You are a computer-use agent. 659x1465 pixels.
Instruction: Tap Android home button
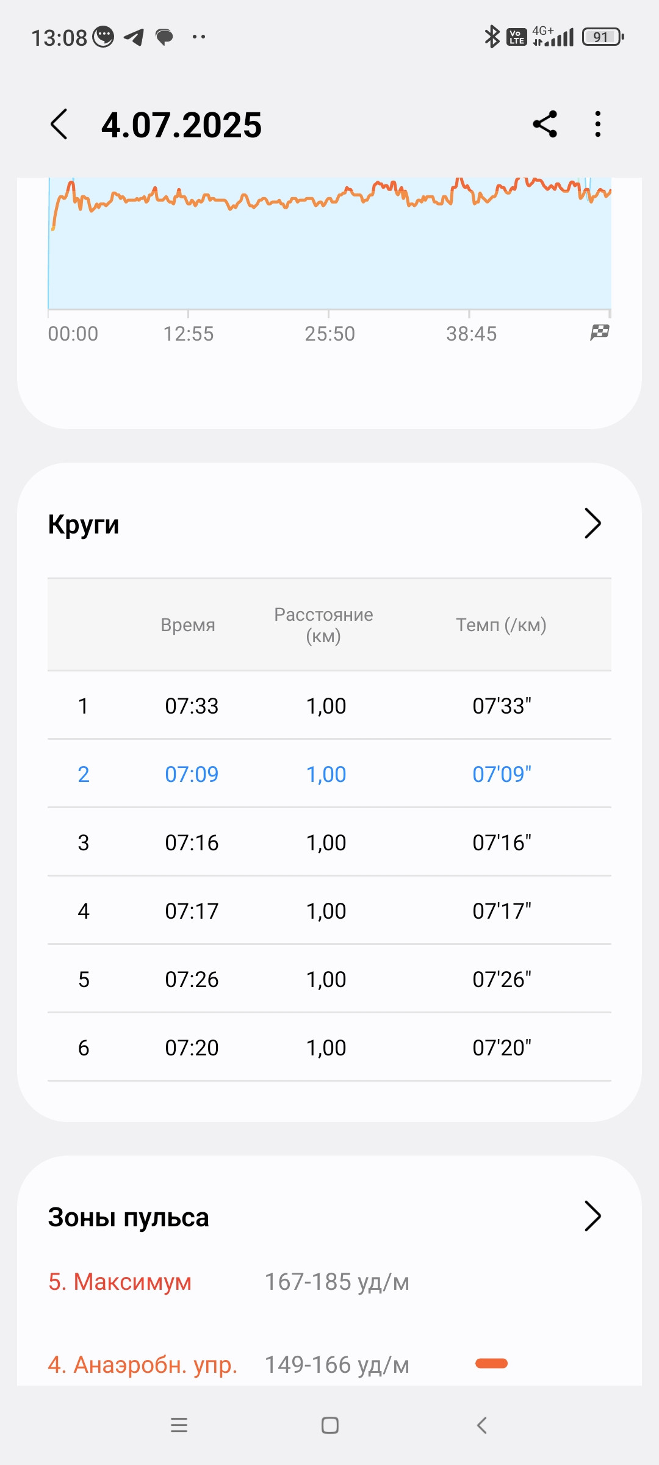[330, 1425]
